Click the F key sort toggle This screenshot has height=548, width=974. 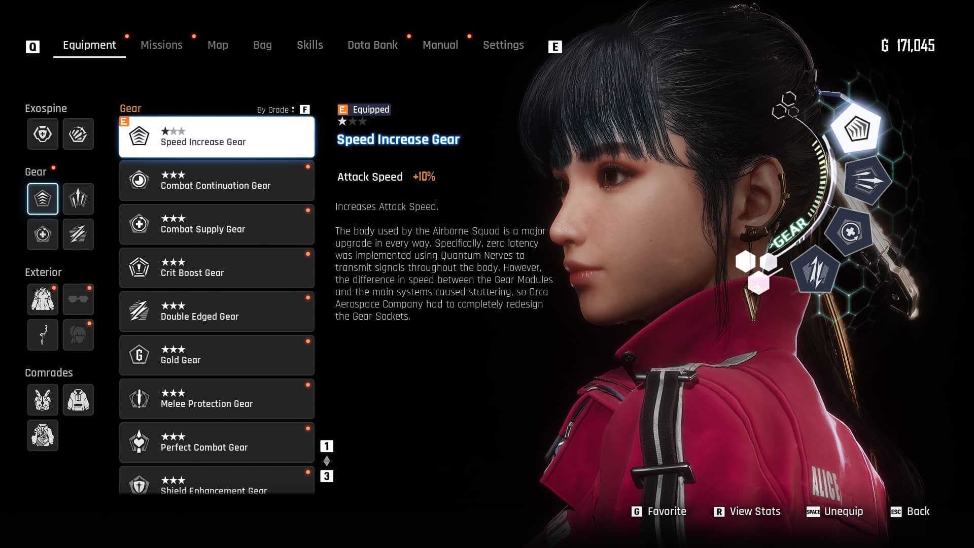pyautogui.click(x=304, y=110)
